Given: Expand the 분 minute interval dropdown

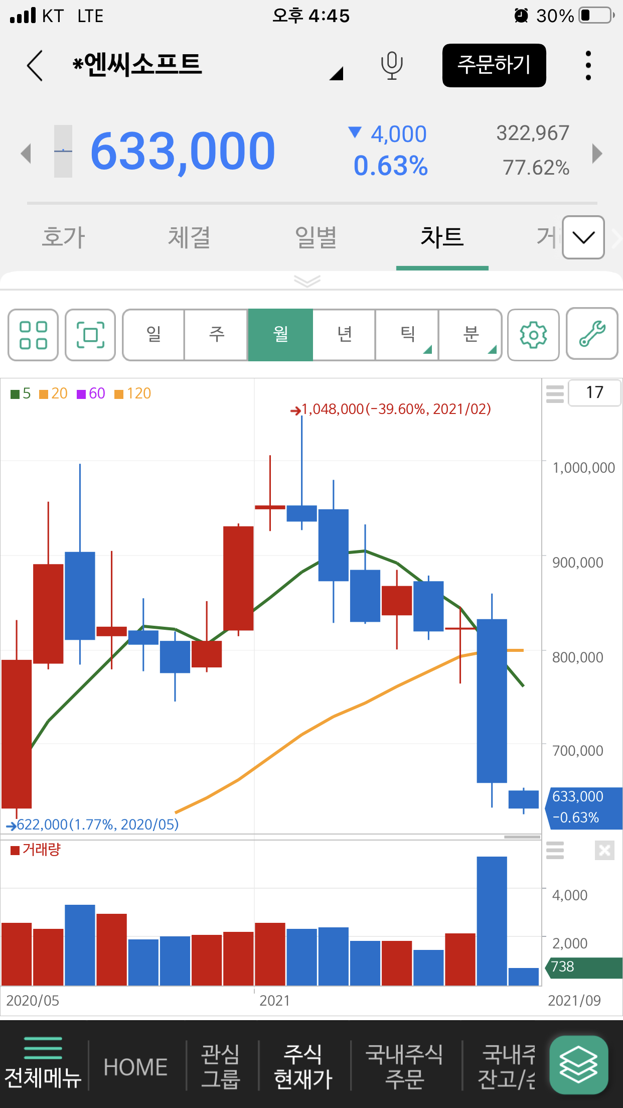Looking at the screenshot, I should coord(471,335).
